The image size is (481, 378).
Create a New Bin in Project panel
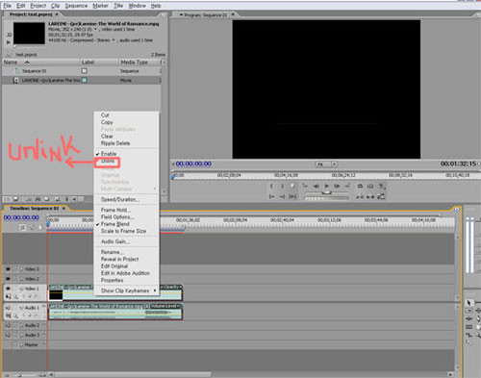(x=47, y=199)
